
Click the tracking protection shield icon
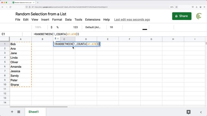tap(27, 7)
